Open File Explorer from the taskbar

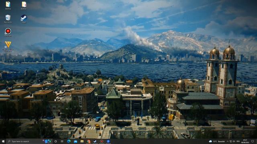tap(82, 141)
